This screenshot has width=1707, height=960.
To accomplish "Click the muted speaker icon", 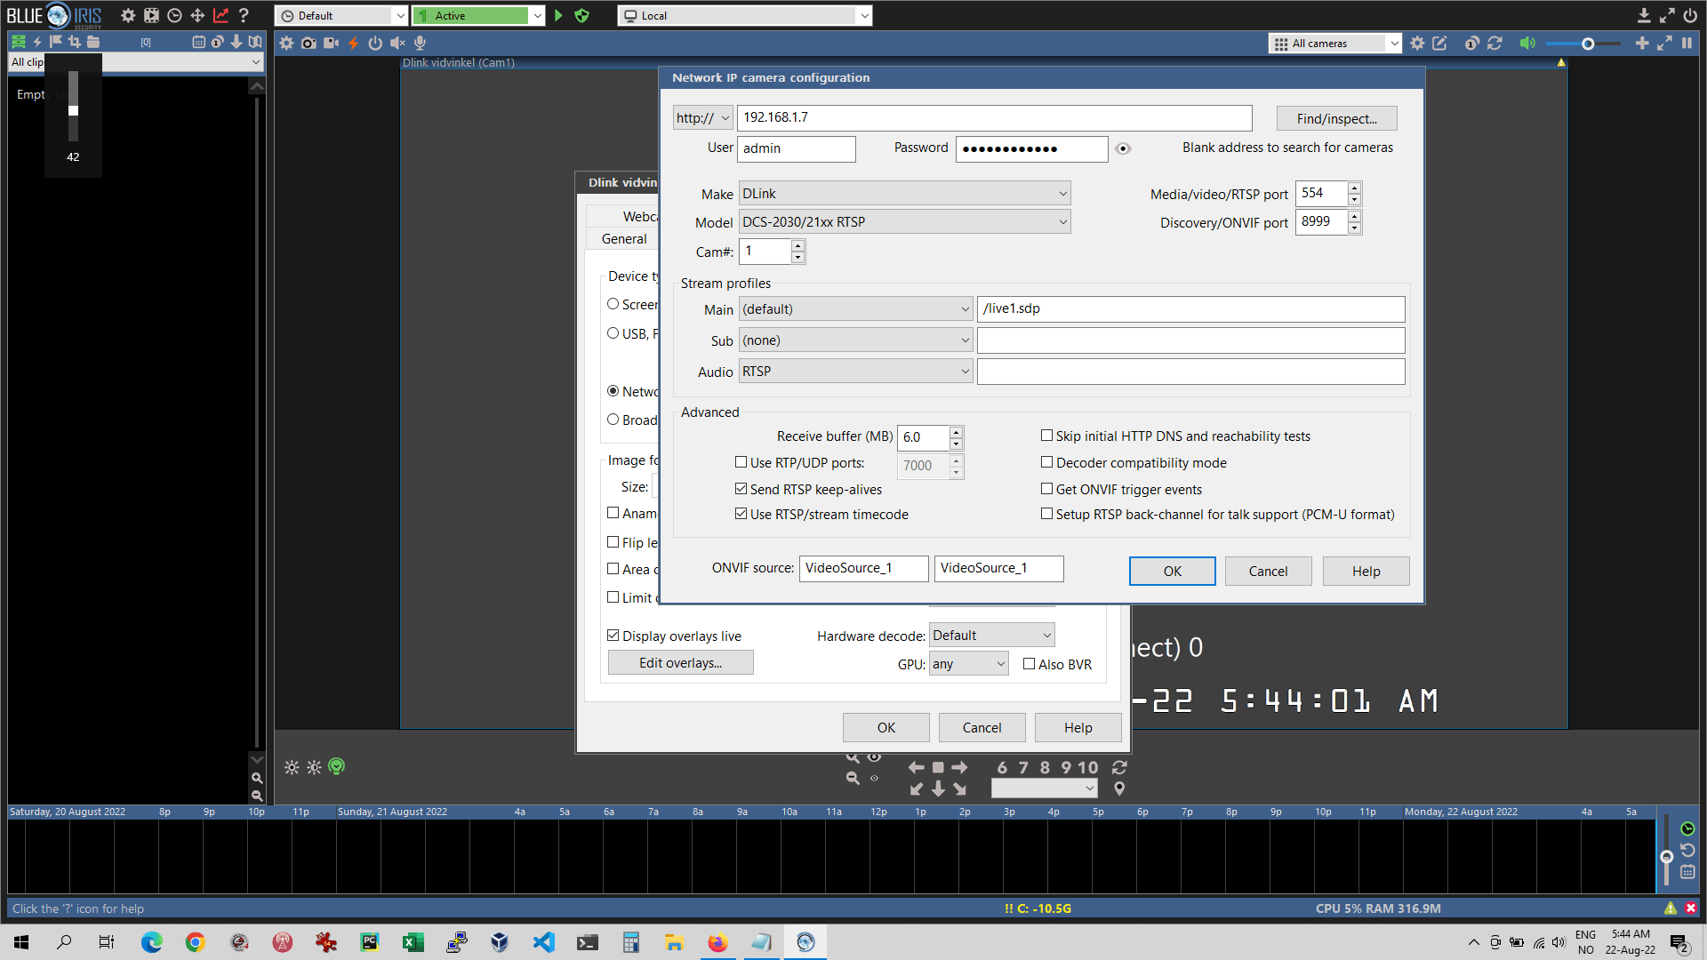I will pyautogui.click(x=397, y=43).
